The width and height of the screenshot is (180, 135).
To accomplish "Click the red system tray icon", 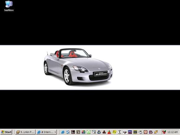I will [164, 132].
